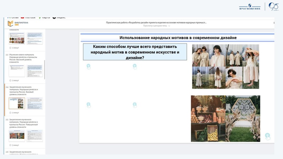Image resolution: width=283 pixels, height=159 pixels.
Task: Click the second hotspot below the question box
Action: tap(135, 66)
